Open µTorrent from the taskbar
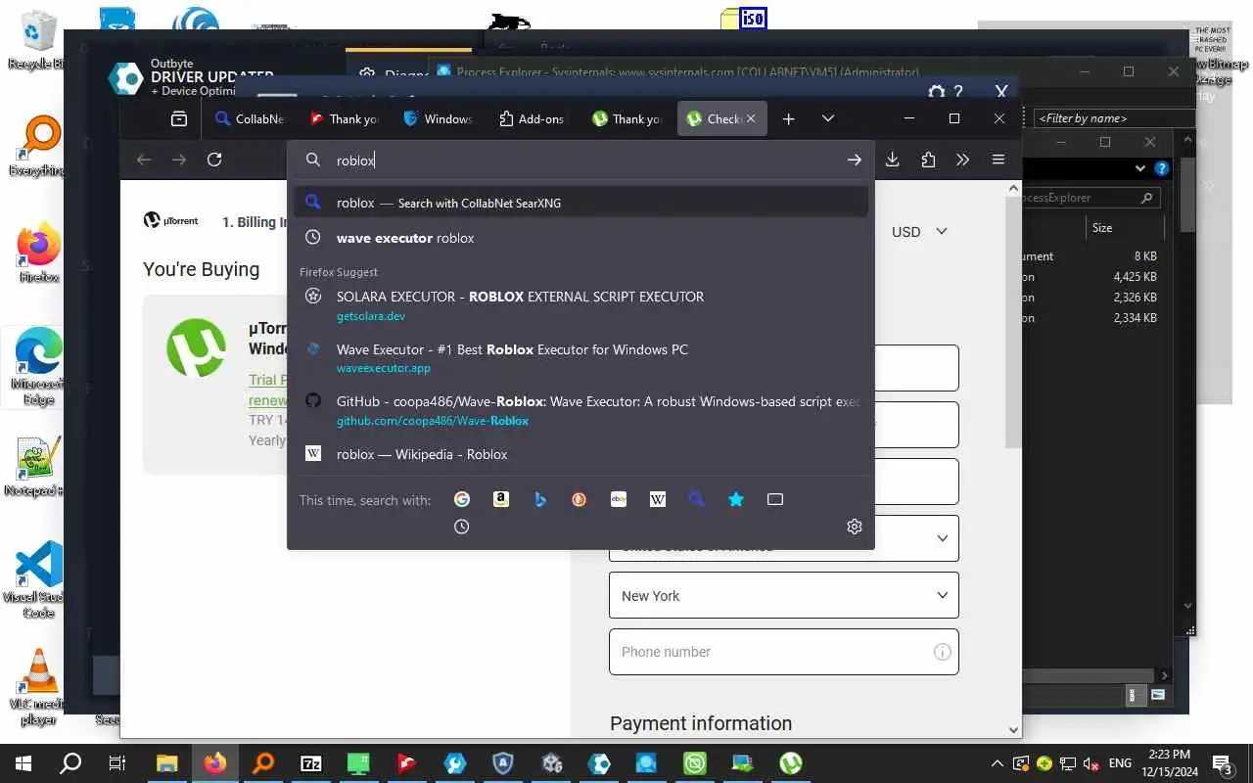1253x783 pixels. pyautogui.click(x=791, y=763)
